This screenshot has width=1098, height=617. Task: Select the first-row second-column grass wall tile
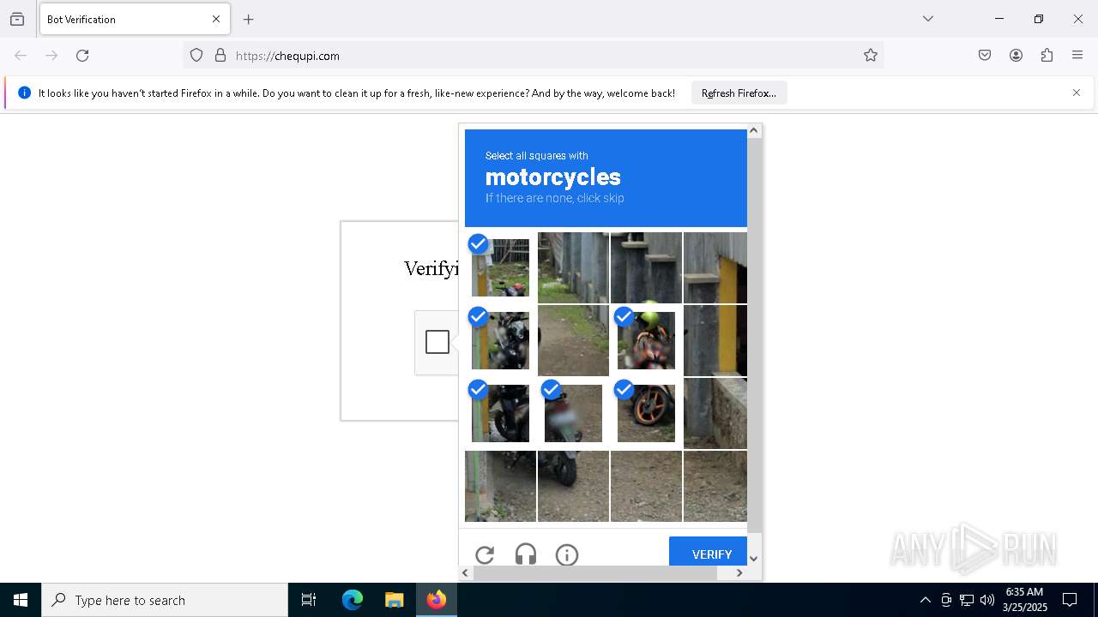573,267
